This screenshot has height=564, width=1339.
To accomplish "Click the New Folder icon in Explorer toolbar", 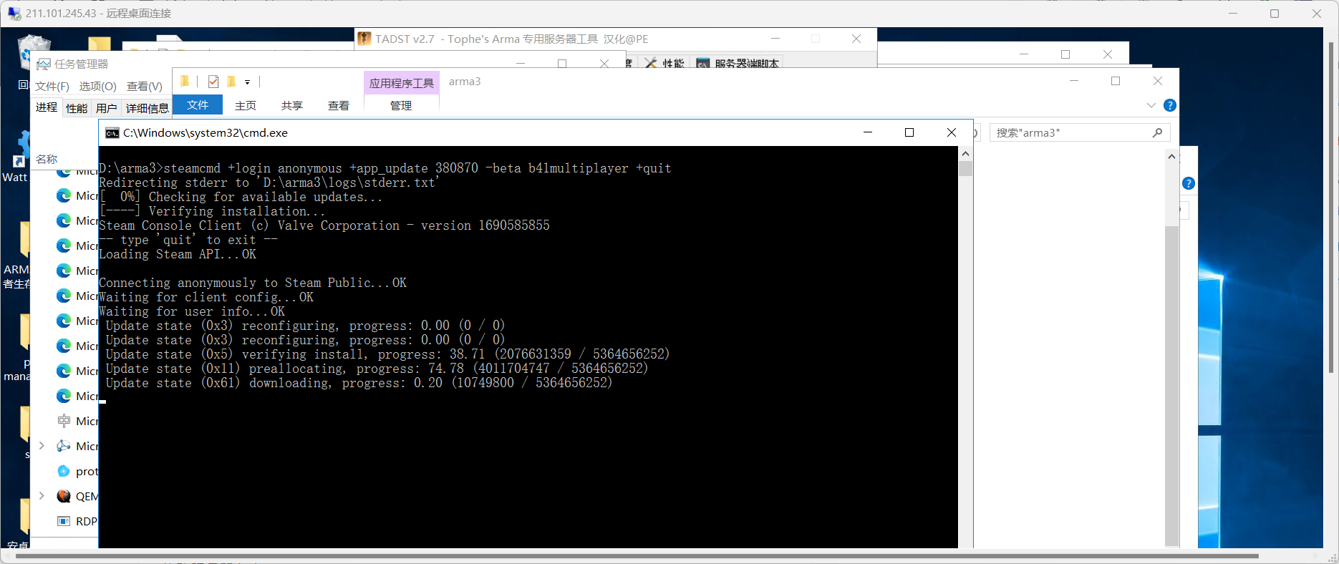I will (x=231, y=82).
